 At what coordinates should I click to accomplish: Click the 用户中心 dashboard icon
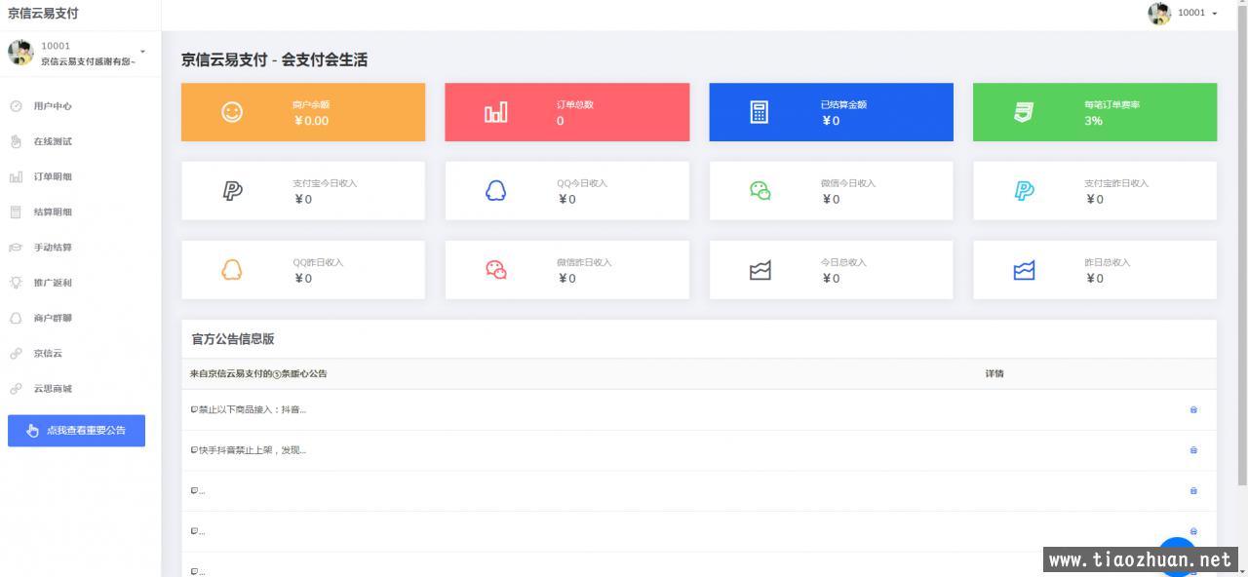(16, 106)
